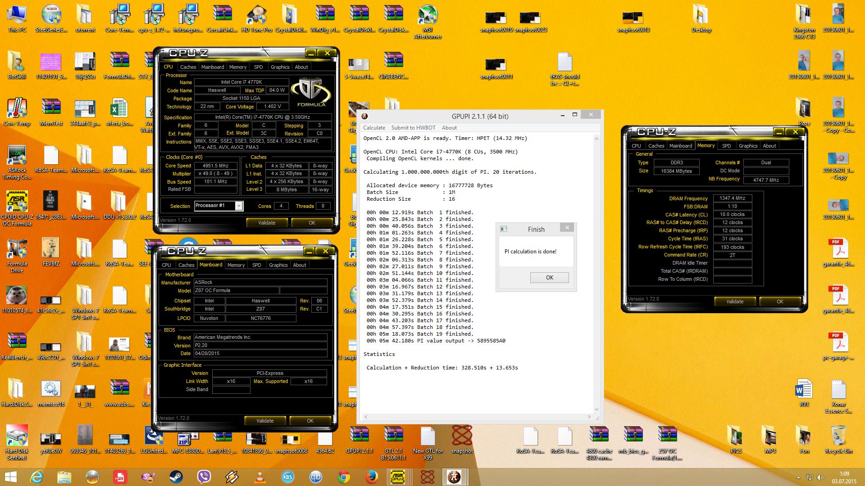
Task: Open HD Tune Pro desktop shortcut
Action: click(x=256, y=18)
